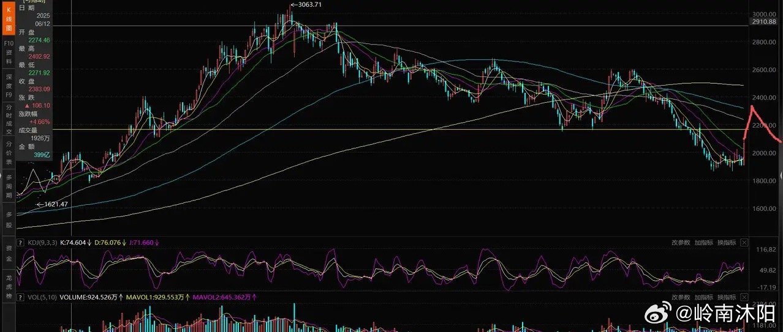This screenshot has height=332, width=783.
Task: Click the 2000.00 price axis label
Action: pos(763,153)
